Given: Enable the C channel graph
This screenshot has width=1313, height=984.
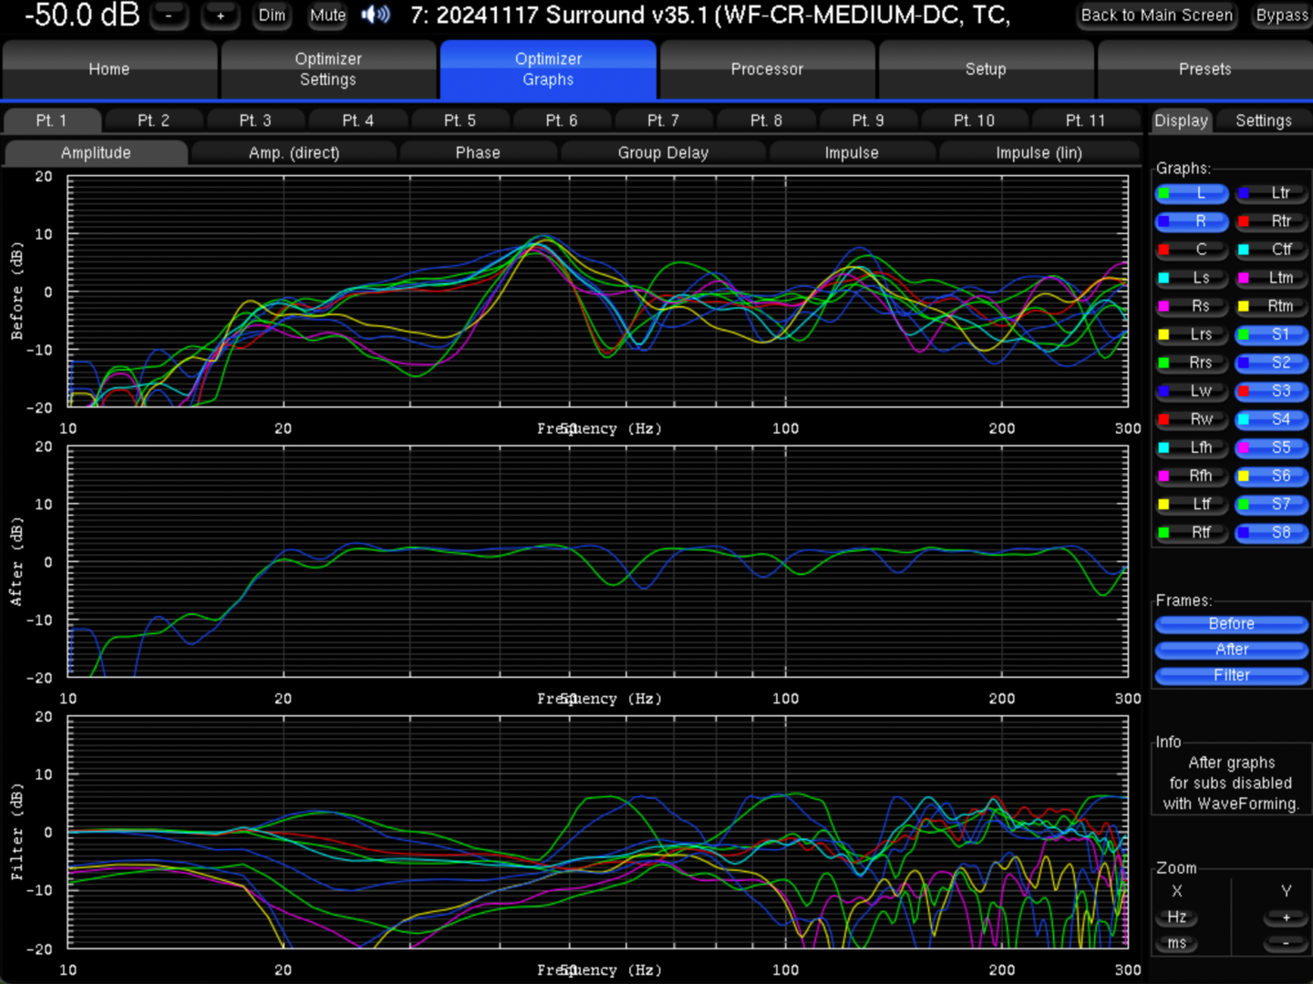Looking at the screenshot, I should pos(1191,250).
